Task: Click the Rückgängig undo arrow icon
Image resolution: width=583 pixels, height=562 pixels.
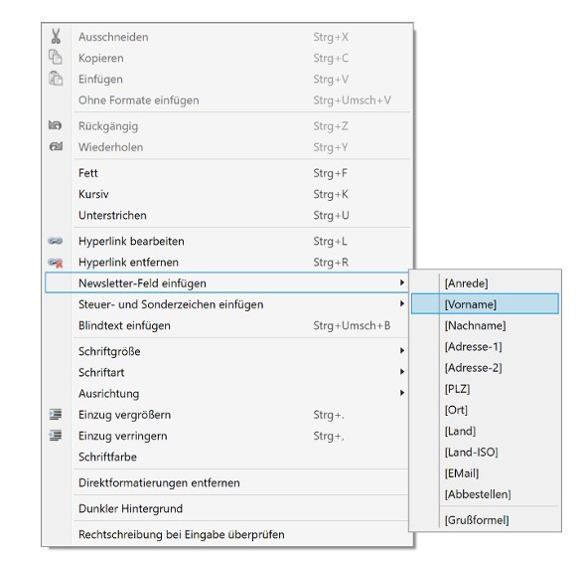Action: (56, 125)
